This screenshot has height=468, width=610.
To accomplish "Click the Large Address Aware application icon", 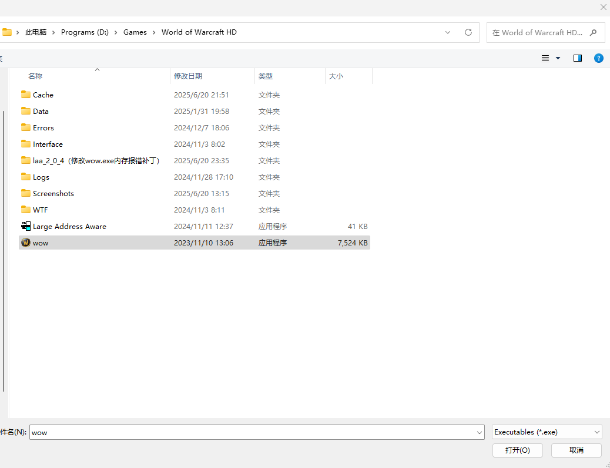I will (26, 226).
